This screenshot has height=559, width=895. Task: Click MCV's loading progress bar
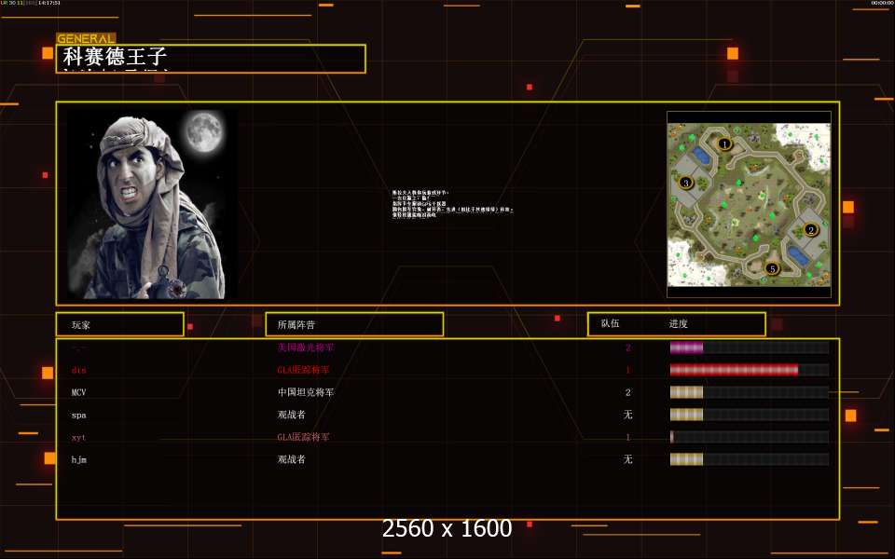point(749,392)
